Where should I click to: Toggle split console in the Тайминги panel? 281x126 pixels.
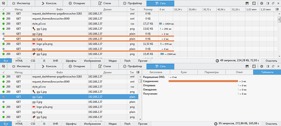click(247, 66)
